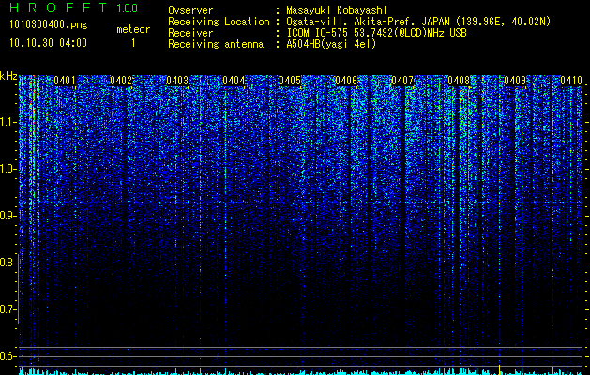Click the 0409 time marker
The image size is (590, 375).
[x=515, y=81]
